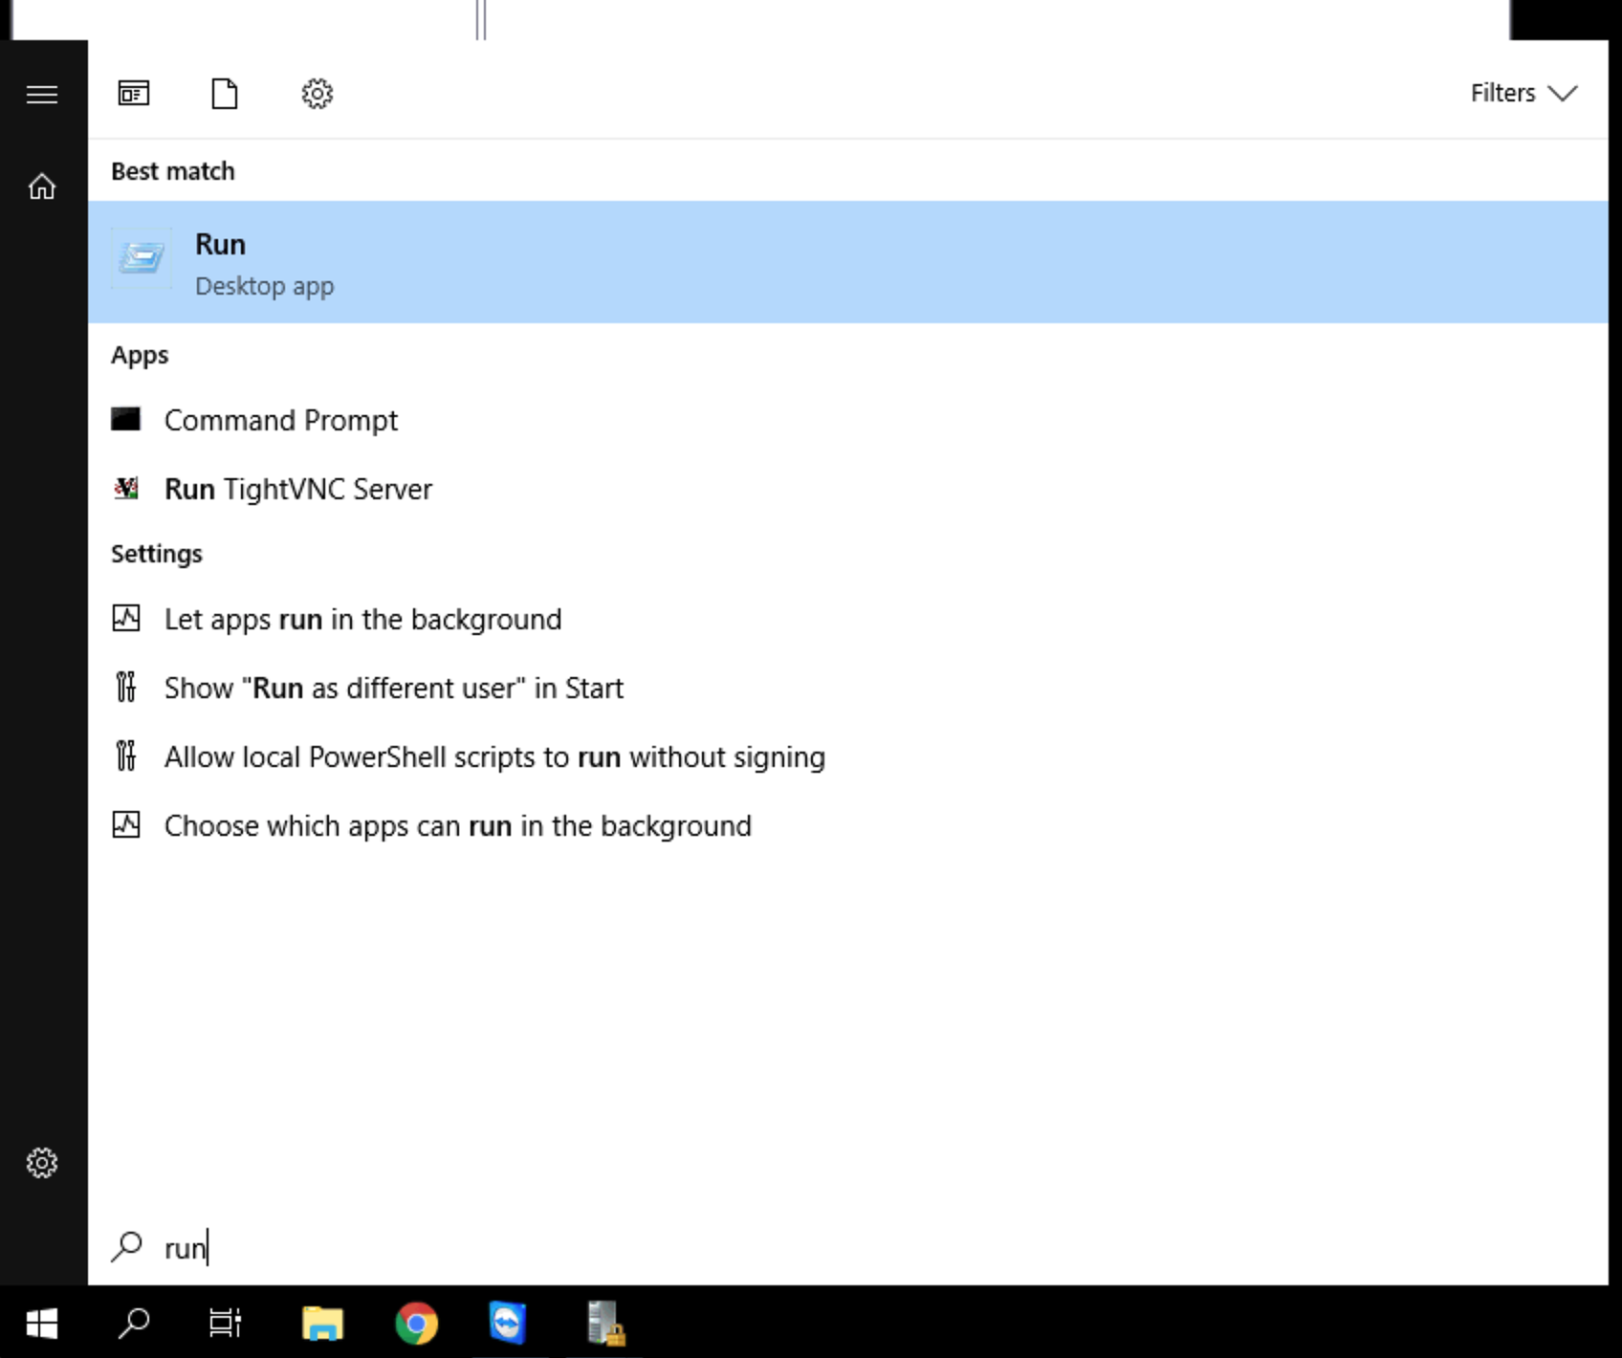
Task: Click the Command Prompt icon
Action: point(126,419)
